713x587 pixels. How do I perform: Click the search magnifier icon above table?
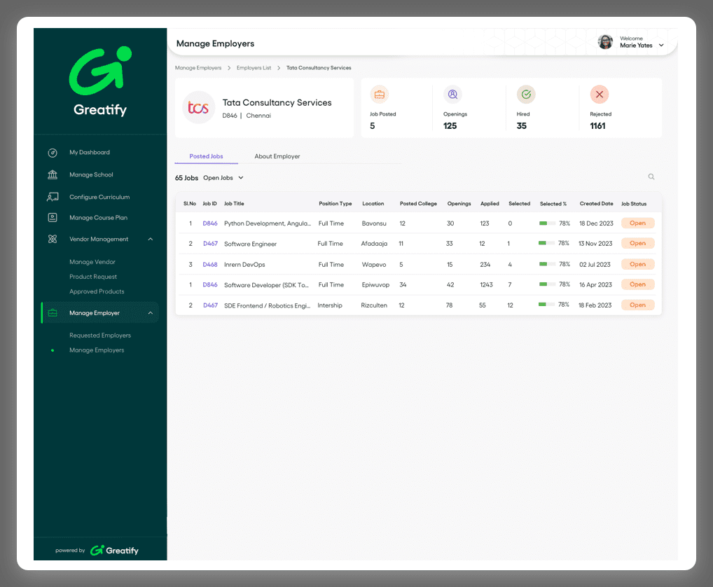coord(651,177)
